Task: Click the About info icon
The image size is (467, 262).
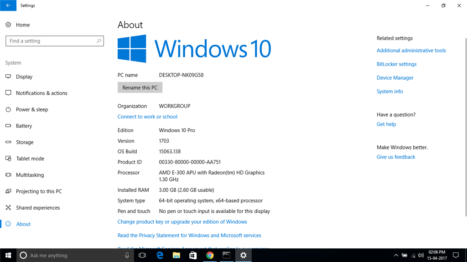Action: pyautogui.click(x=8, y=224)
